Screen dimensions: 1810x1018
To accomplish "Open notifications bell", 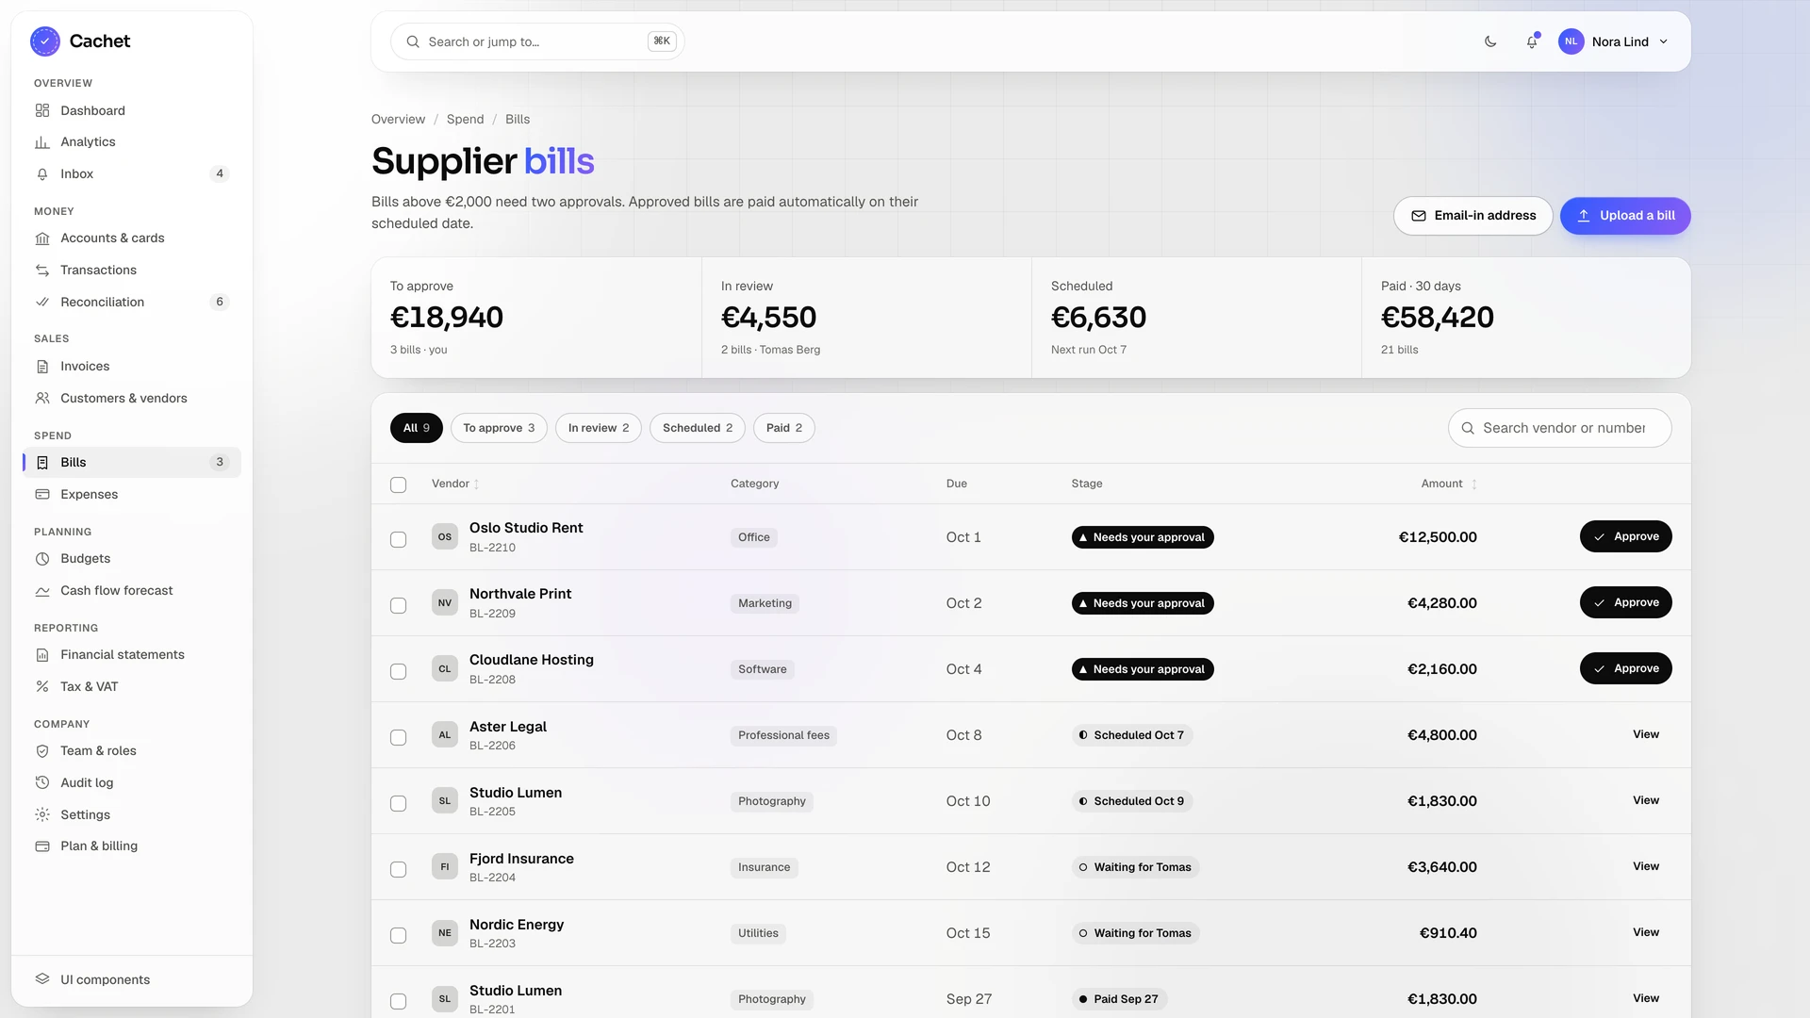I will pos(1532,41).
